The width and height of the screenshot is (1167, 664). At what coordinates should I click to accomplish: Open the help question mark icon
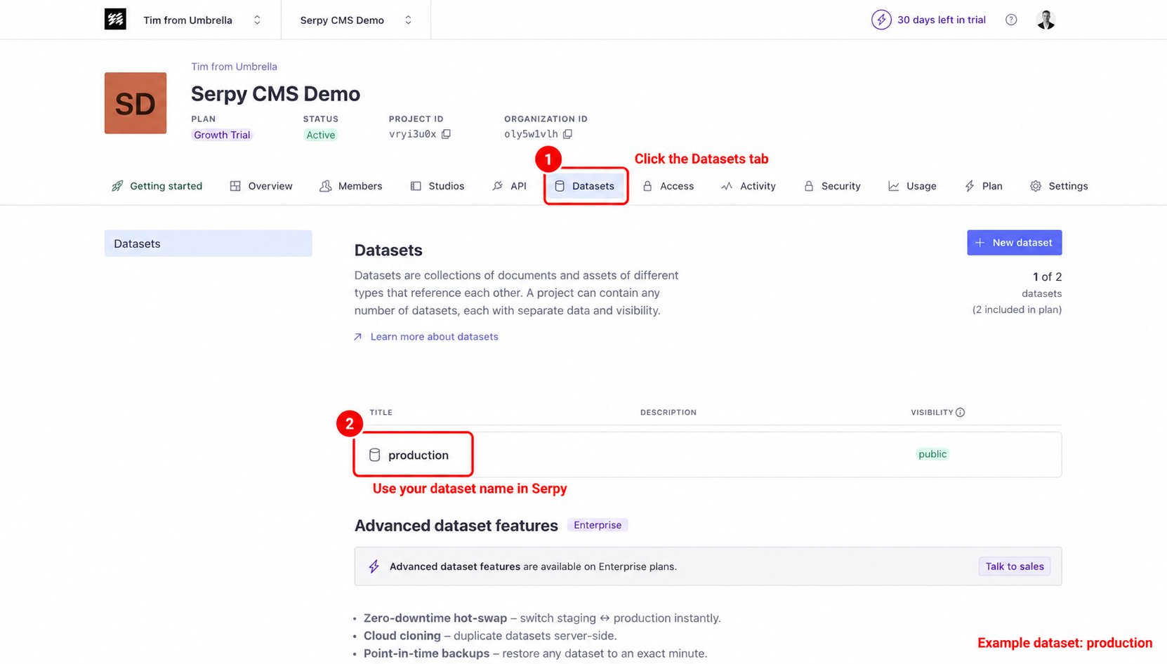point(1011,20)
